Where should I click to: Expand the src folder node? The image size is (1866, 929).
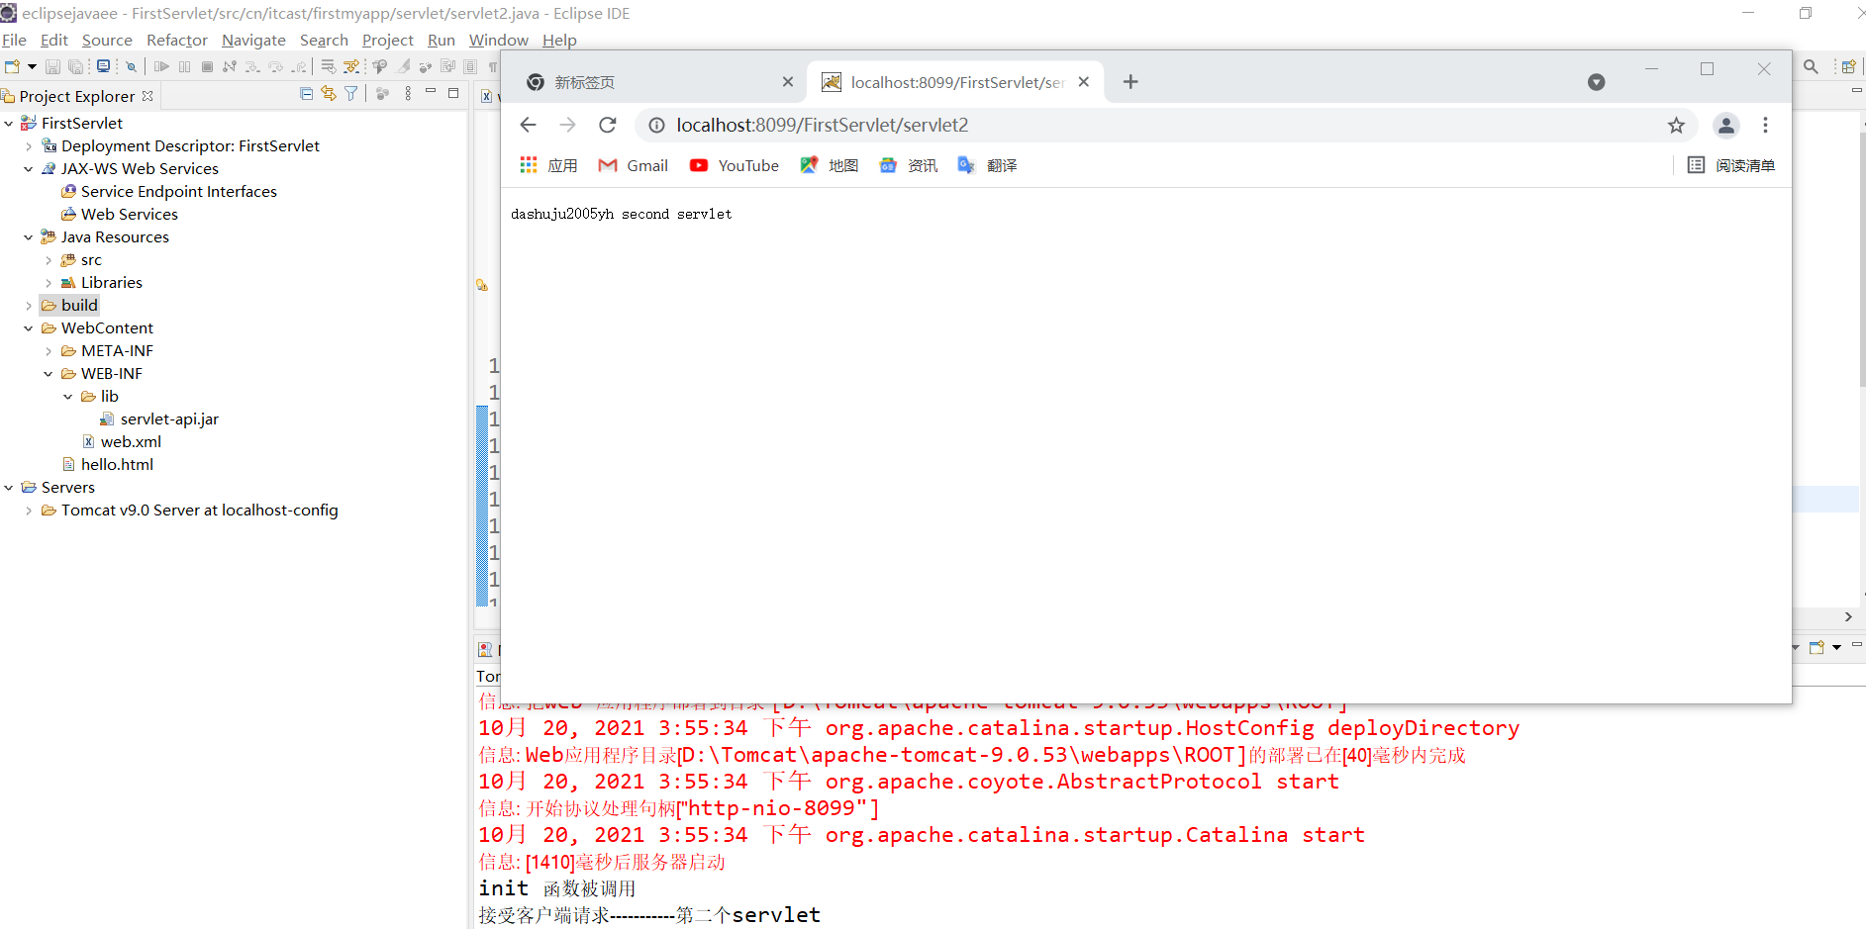pos(49,260)
